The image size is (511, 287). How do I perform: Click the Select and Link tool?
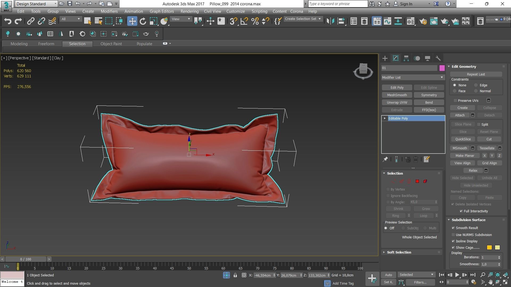(x=31, y=21)
